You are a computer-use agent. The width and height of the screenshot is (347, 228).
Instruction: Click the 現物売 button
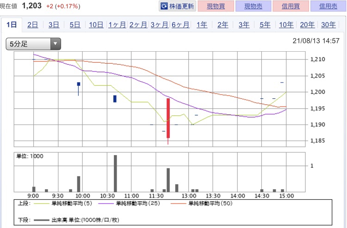pyautogui.click(x=253, y=6)
